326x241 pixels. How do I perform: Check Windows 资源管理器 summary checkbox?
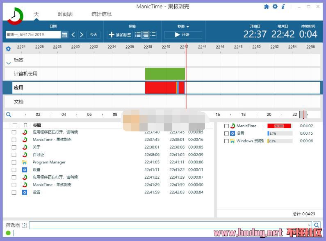pyautogui.click(x=227, y=141)
